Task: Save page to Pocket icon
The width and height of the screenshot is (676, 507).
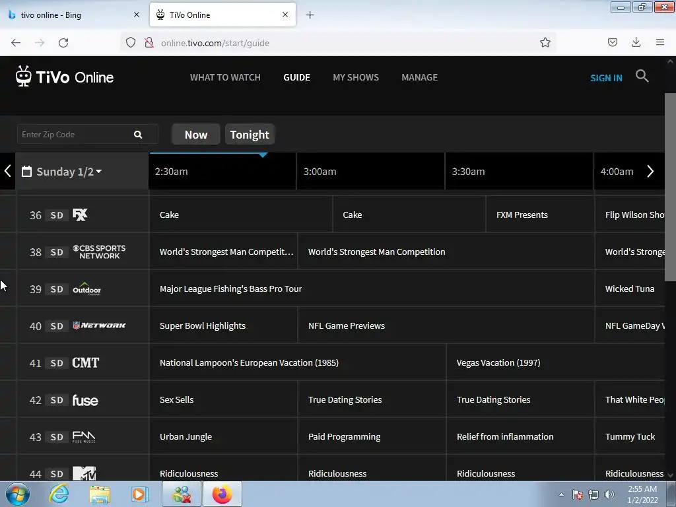Action: [613, 42]
